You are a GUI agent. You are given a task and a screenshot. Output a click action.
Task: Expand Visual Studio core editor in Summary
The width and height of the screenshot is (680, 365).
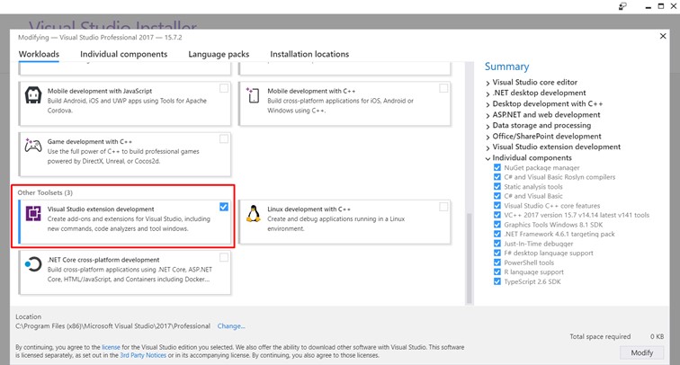pos(488,83)
